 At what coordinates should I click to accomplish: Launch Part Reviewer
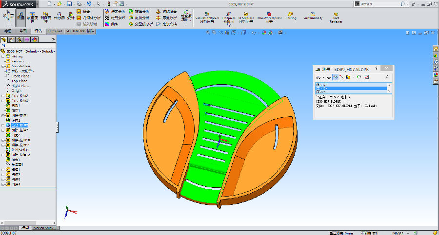tap(336, 17)
